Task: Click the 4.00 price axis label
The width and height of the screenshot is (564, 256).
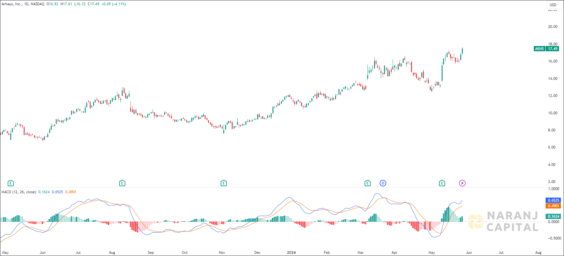Action: click(552, 165)
